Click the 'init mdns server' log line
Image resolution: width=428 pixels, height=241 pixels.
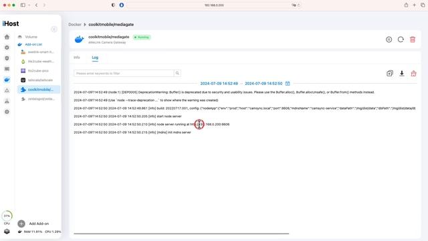coord(132,133)
